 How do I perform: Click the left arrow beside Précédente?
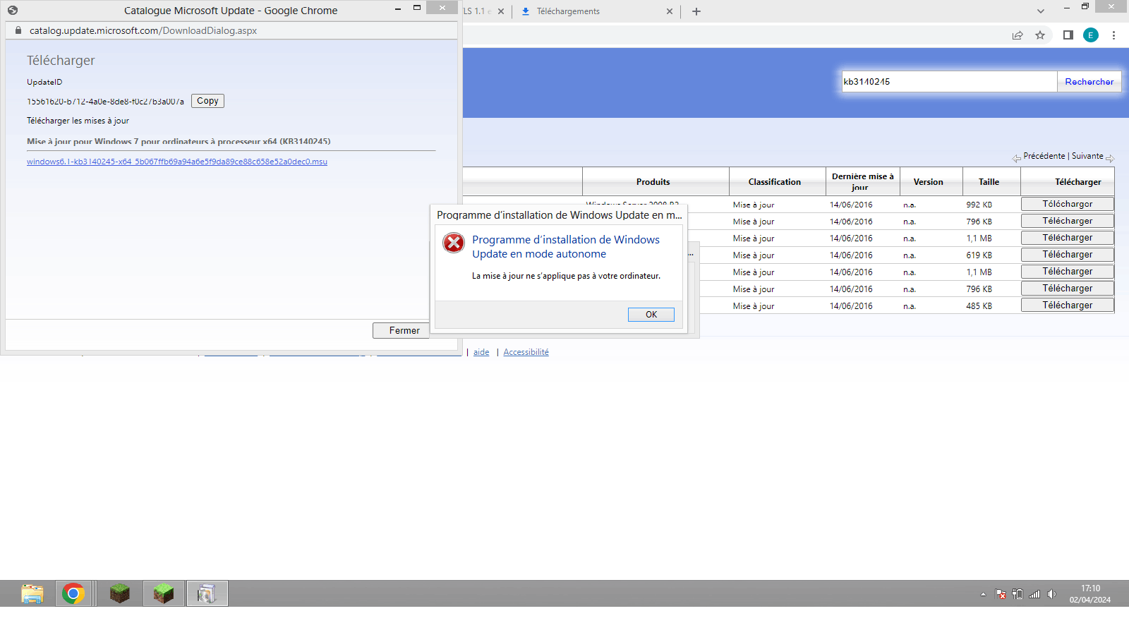1017,158
